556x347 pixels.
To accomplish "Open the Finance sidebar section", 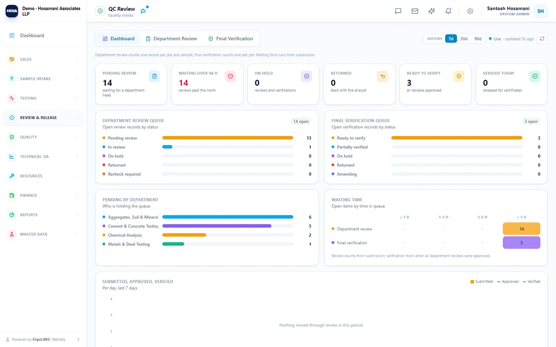I will (x=43, y=195).
